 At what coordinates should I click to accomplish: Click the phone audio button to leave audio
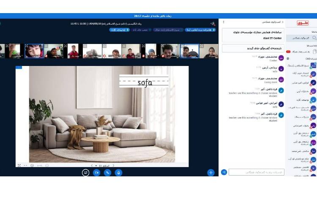tap(108, 173)
